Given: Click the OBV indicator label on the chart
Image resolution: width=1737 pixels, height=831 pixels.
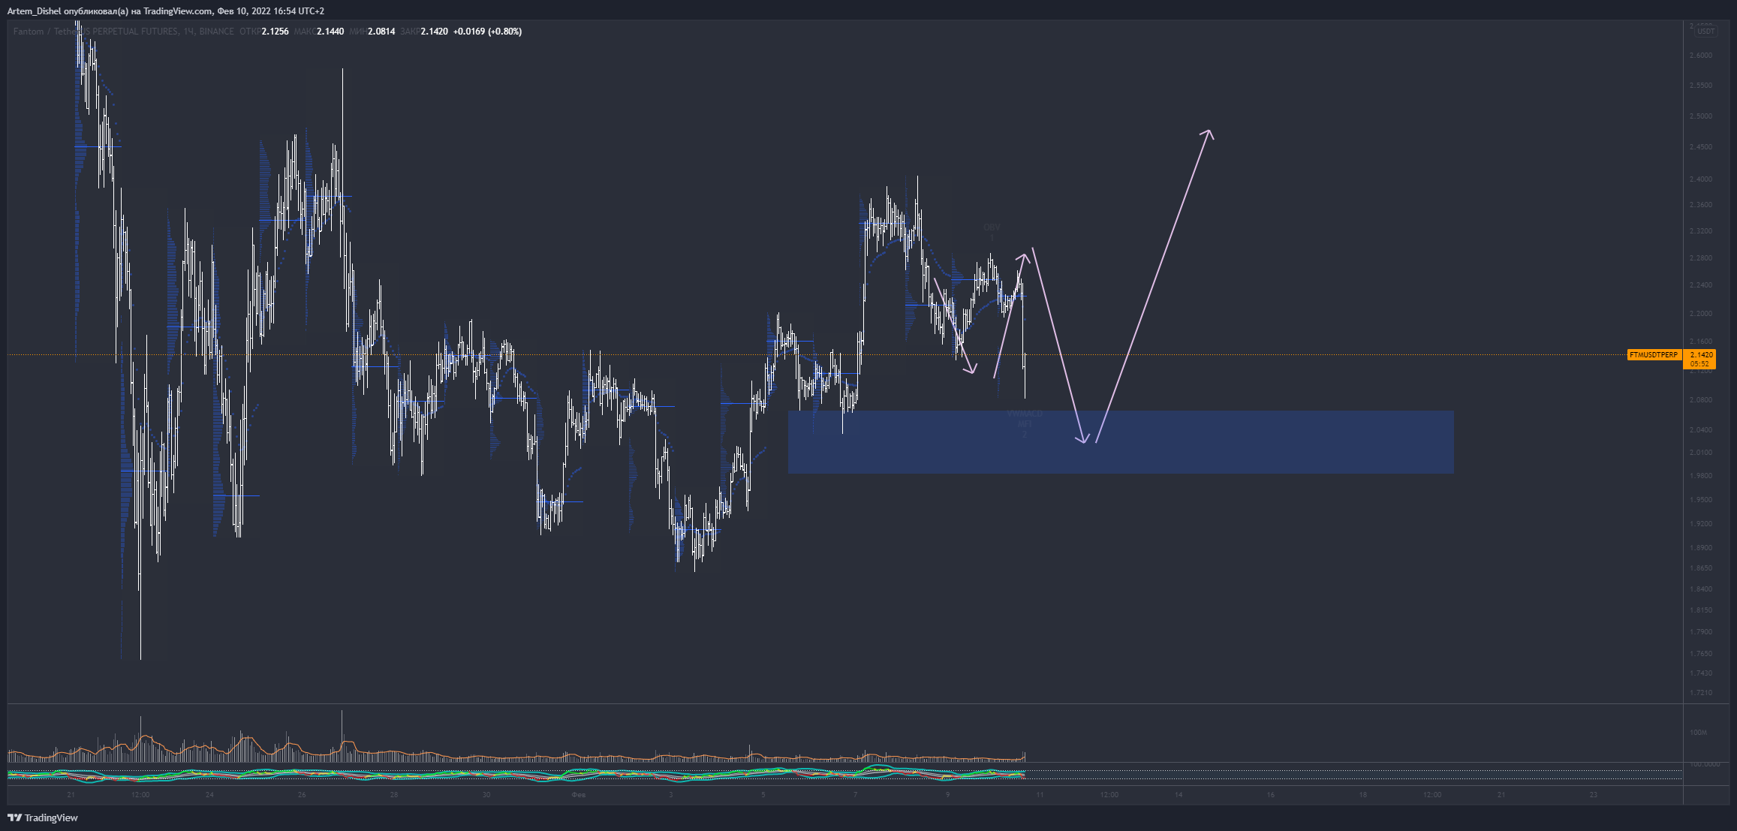Looking at the screenshot, I should pyautogui.click(x=992, y=227).
